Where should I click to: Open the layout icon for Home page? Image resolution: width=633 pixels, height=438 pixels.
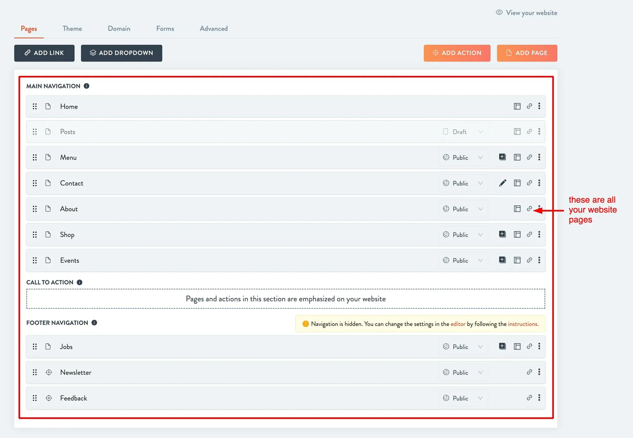point(517,106)
